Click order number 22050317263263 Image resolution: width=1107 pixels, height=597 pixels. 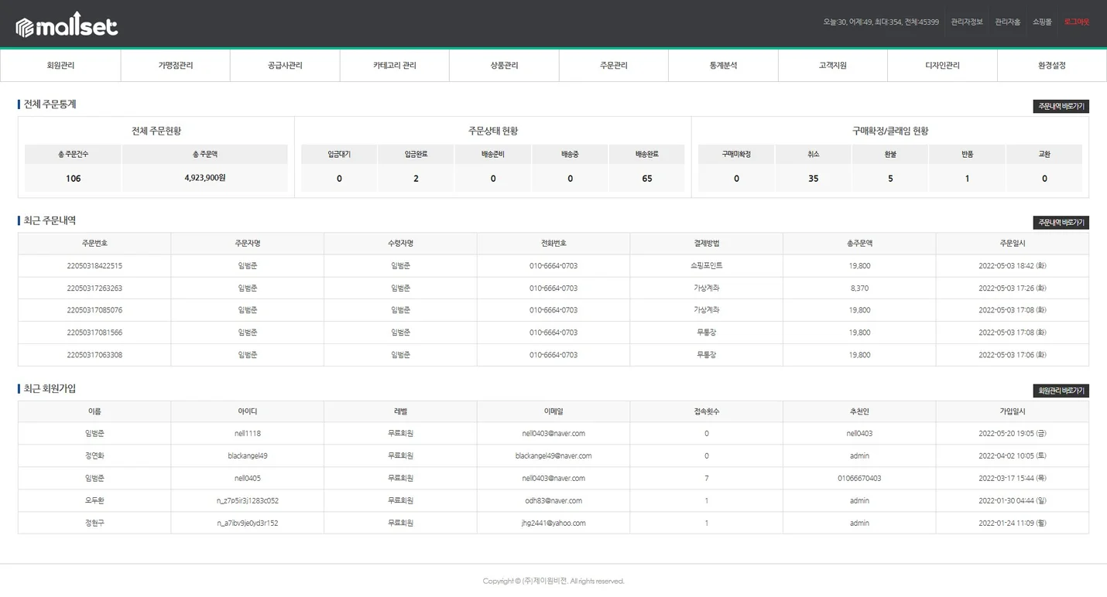(x=94, y=288)
